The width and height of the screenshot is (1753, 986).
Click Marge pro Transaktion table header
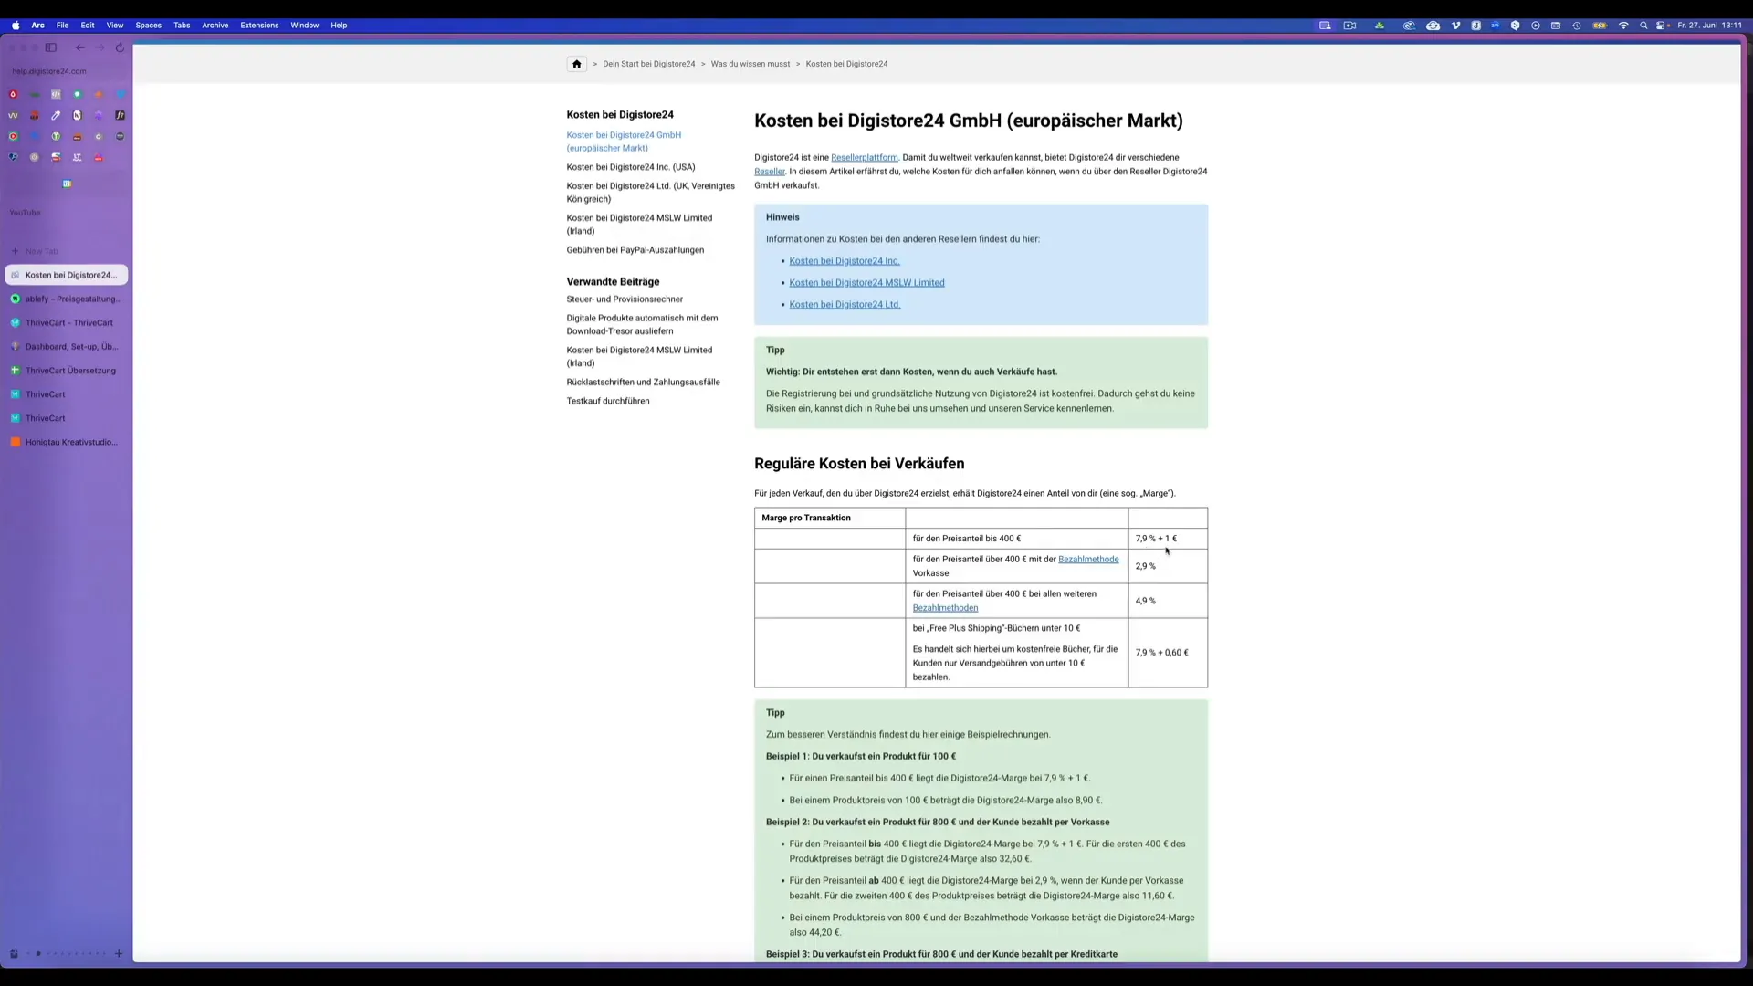[x=829, y=518]
